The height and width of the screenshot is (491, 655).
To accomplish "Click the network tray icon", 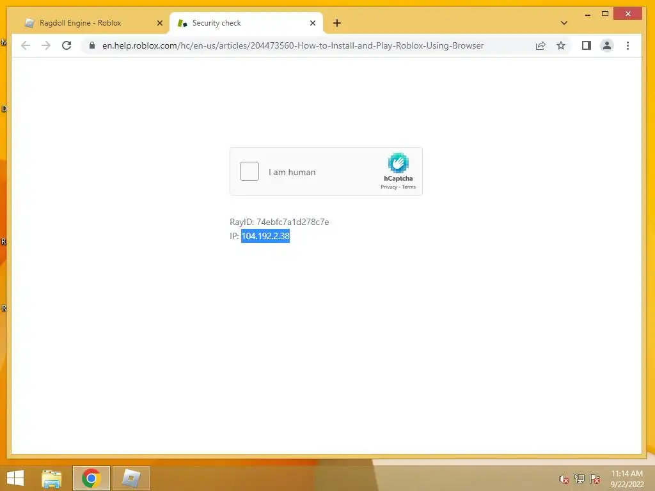I will (x=580, y=479).
